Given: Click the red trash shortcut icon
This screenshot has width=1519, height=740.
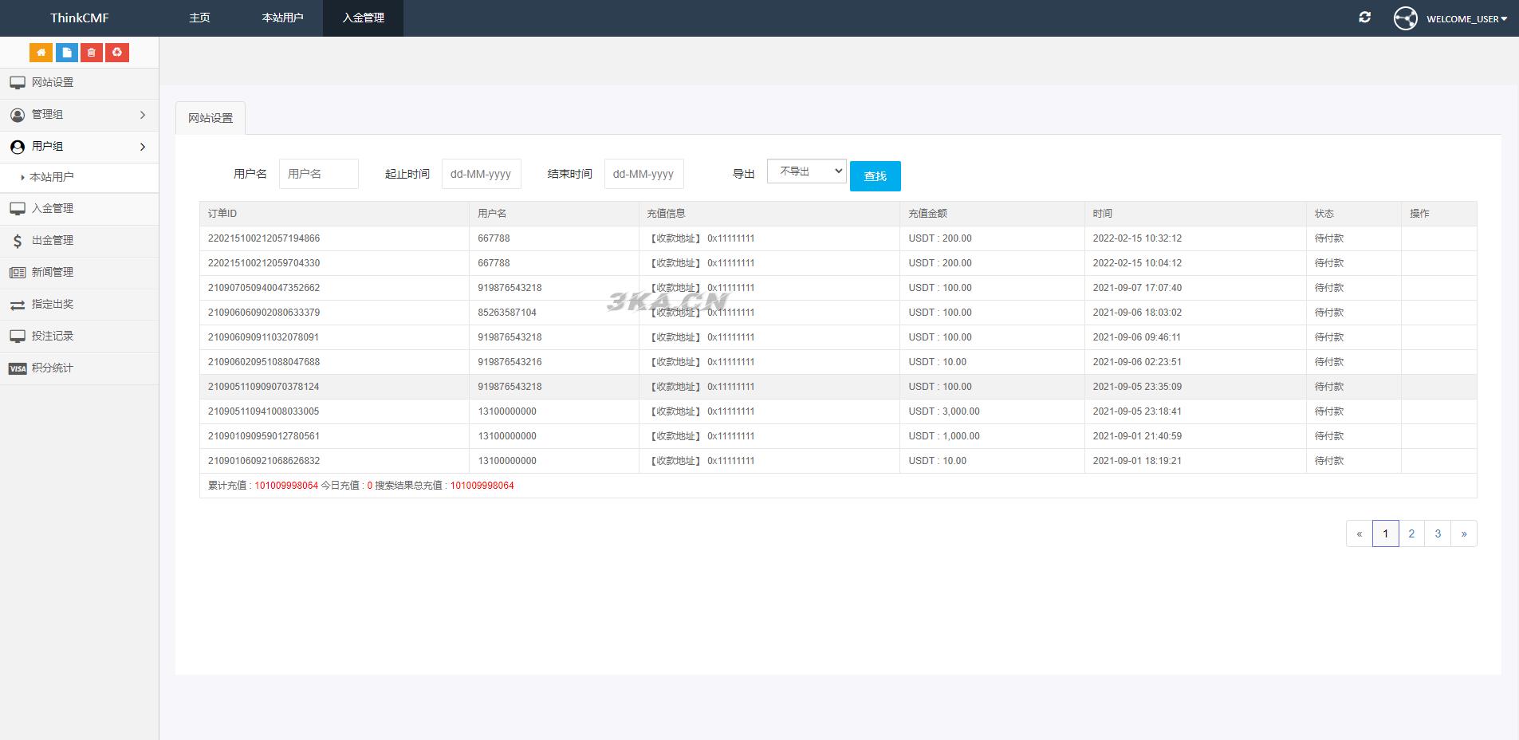Looking at the screenshot, I should (92, 53).
